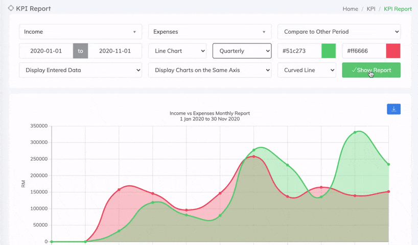Screen dimensions: 418x245
Task: Open the Curved Line style dropdown
Action: (x=307, y=70)
